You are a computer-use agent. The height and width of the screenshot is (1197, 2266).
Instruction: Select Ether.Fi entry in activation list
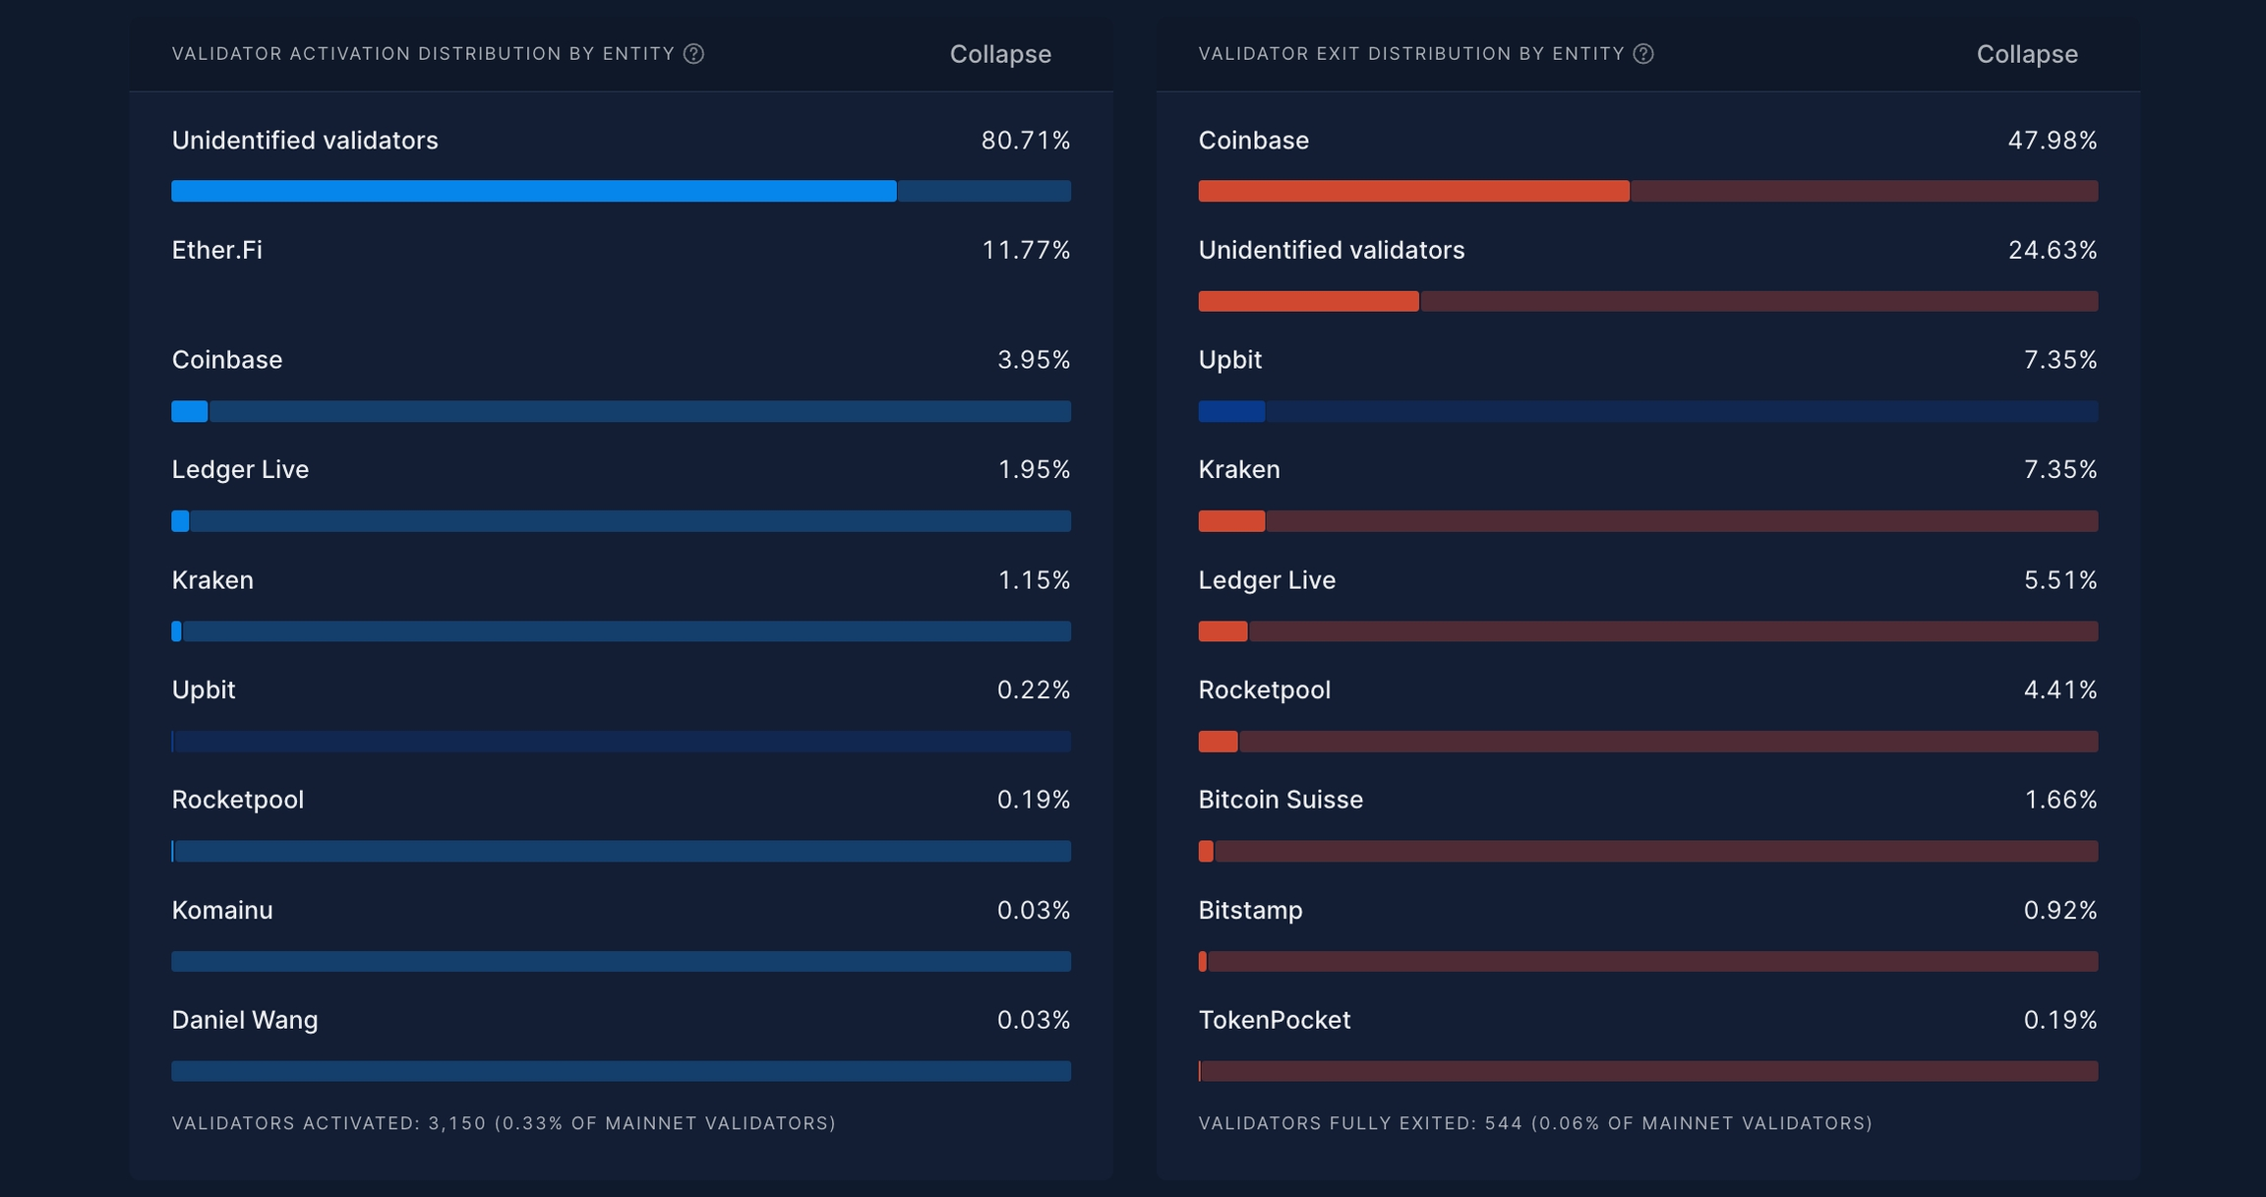(x=217, y=250)
